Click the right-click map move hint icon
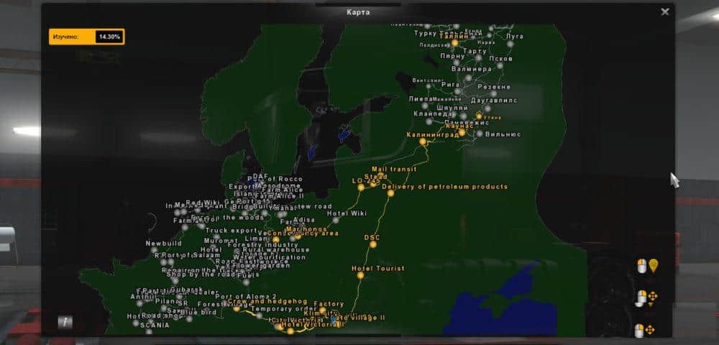Screen dimensions: 719x345 (x=644, y=331)
